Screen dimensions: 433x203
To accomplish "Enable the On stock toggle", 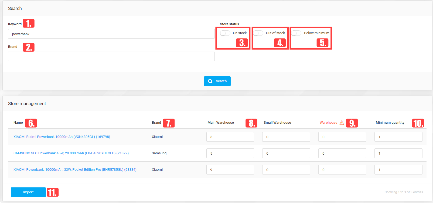I will [225, 33].
